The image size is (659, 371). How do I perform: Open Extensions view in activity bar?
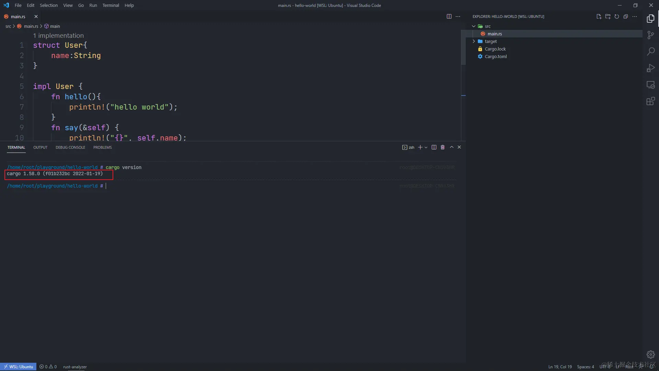(x=650, y=101)
